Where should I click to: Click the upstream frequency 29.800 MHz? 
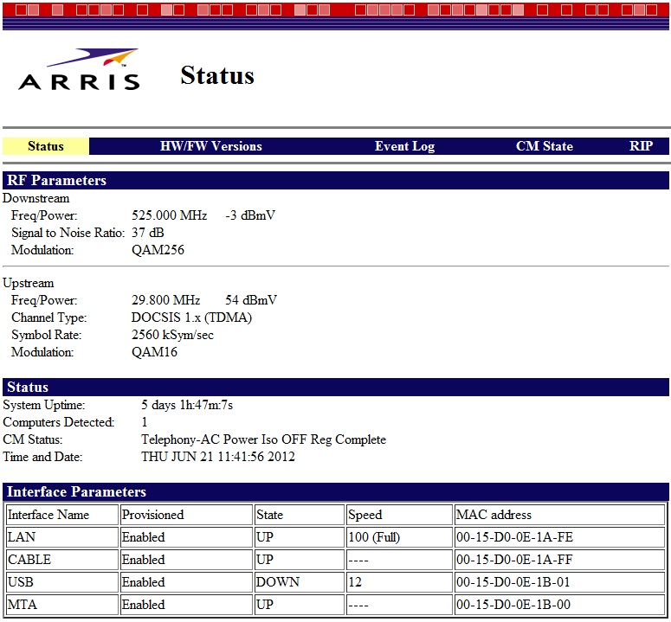(x=165, y=300)
